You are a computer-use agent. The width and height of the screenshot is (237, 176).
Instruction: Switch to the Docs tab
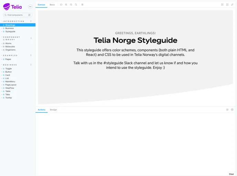(52, 5)
